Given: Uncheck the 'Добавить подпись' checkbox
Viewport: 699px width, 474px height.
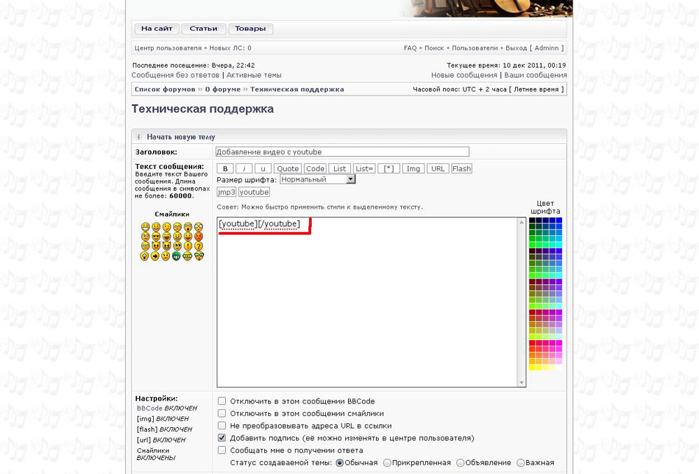Looking at the screenshot, I should pyautogui.click(x=222, y=438).
